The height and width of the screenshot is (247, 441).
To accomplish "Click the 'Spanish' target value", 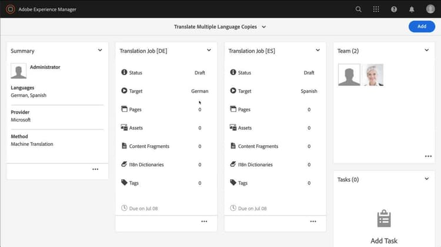I will click(309, 91).
